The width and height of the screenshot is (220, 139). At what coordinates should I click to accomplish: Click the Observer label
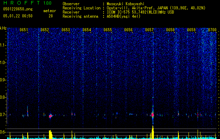[71, 4]
